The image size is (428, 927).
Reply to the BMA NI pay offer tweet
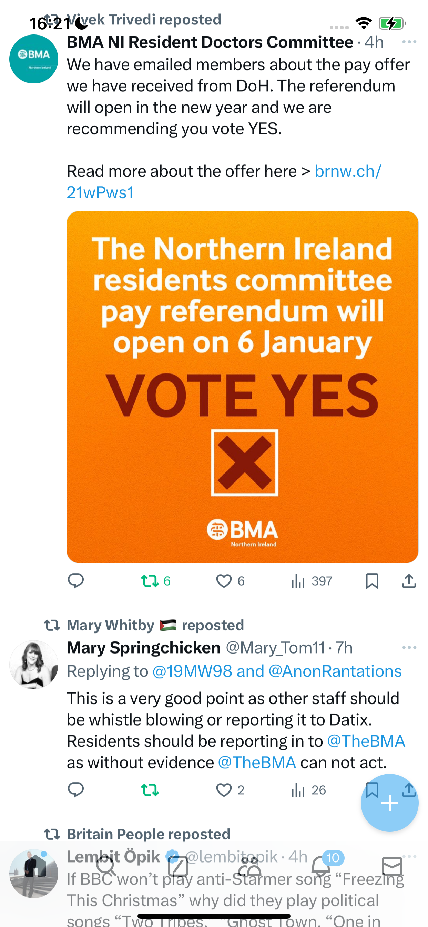76,580
